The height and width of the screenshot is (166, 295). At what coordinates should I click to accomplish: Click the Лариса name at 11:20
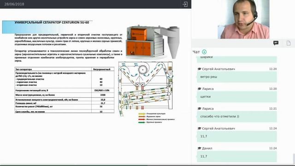click(x=208, y=89)
